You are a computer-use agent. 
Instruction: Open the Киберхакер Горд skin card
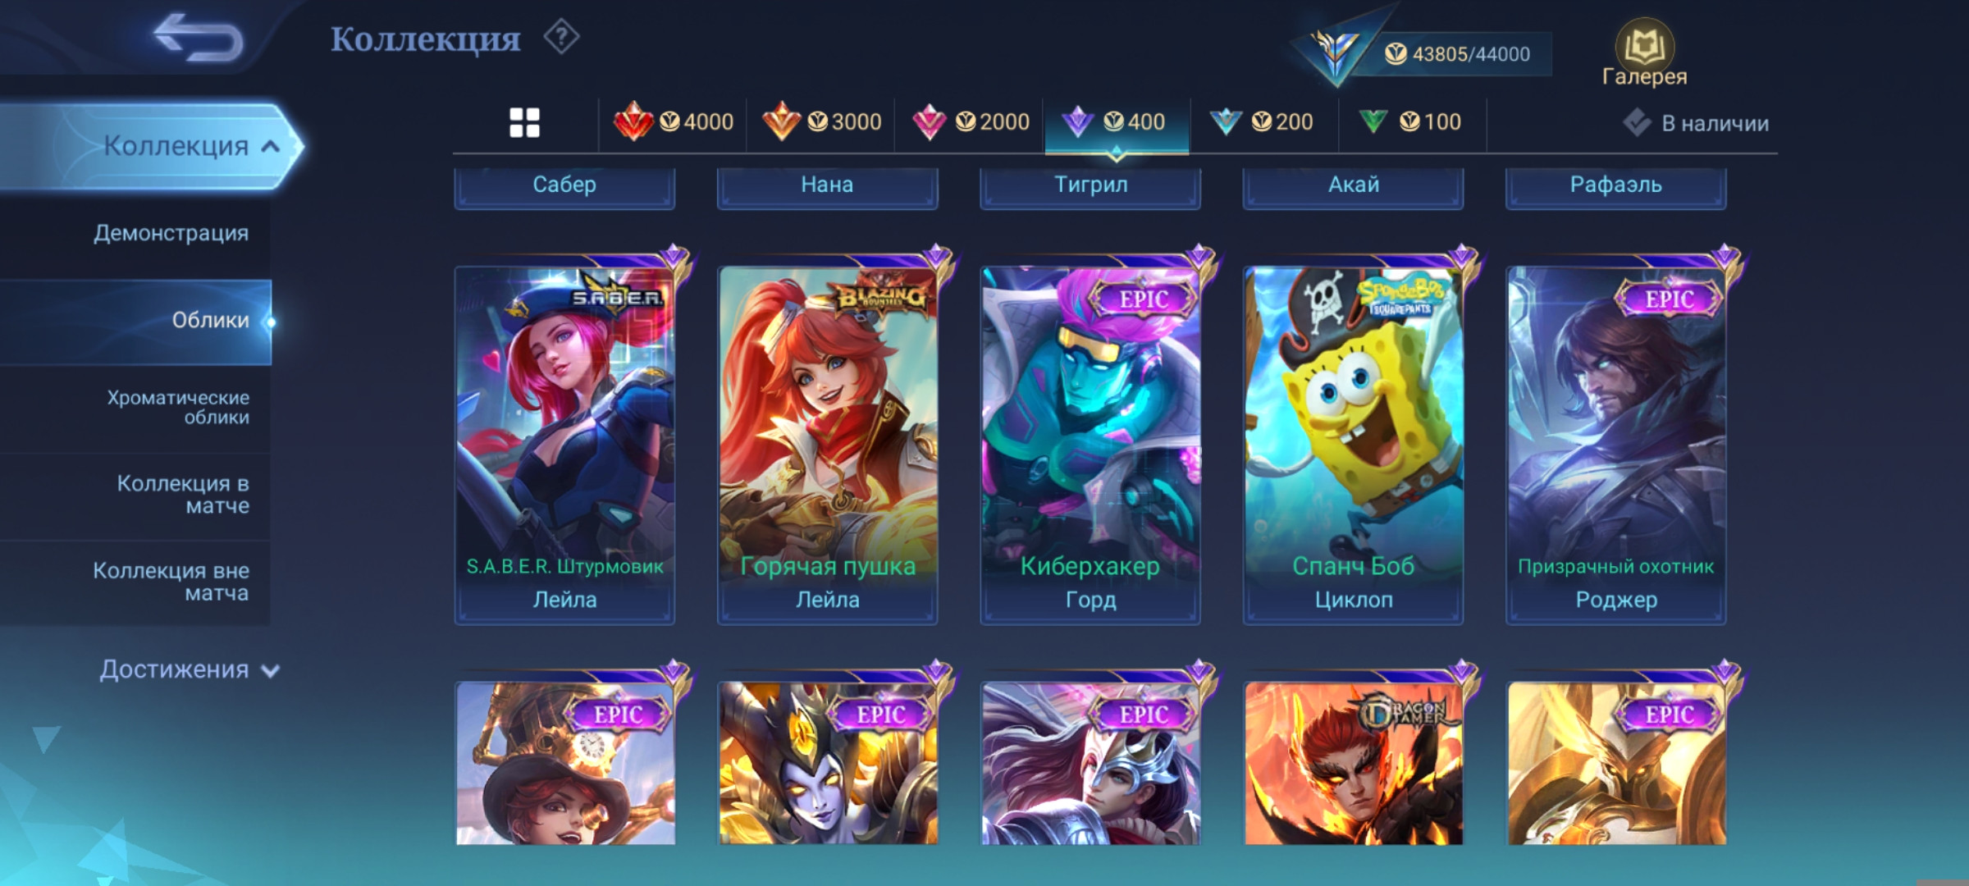1090,444
